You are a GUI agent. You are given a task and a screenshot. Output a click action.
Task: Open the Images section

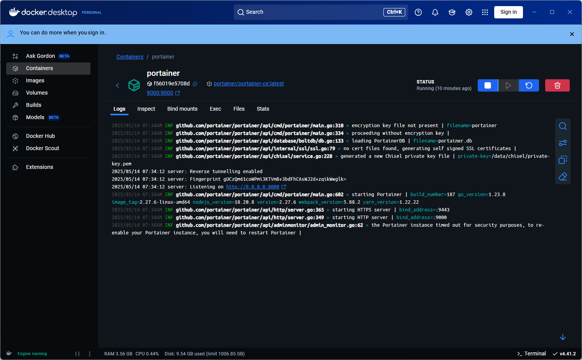coord(48,80)
